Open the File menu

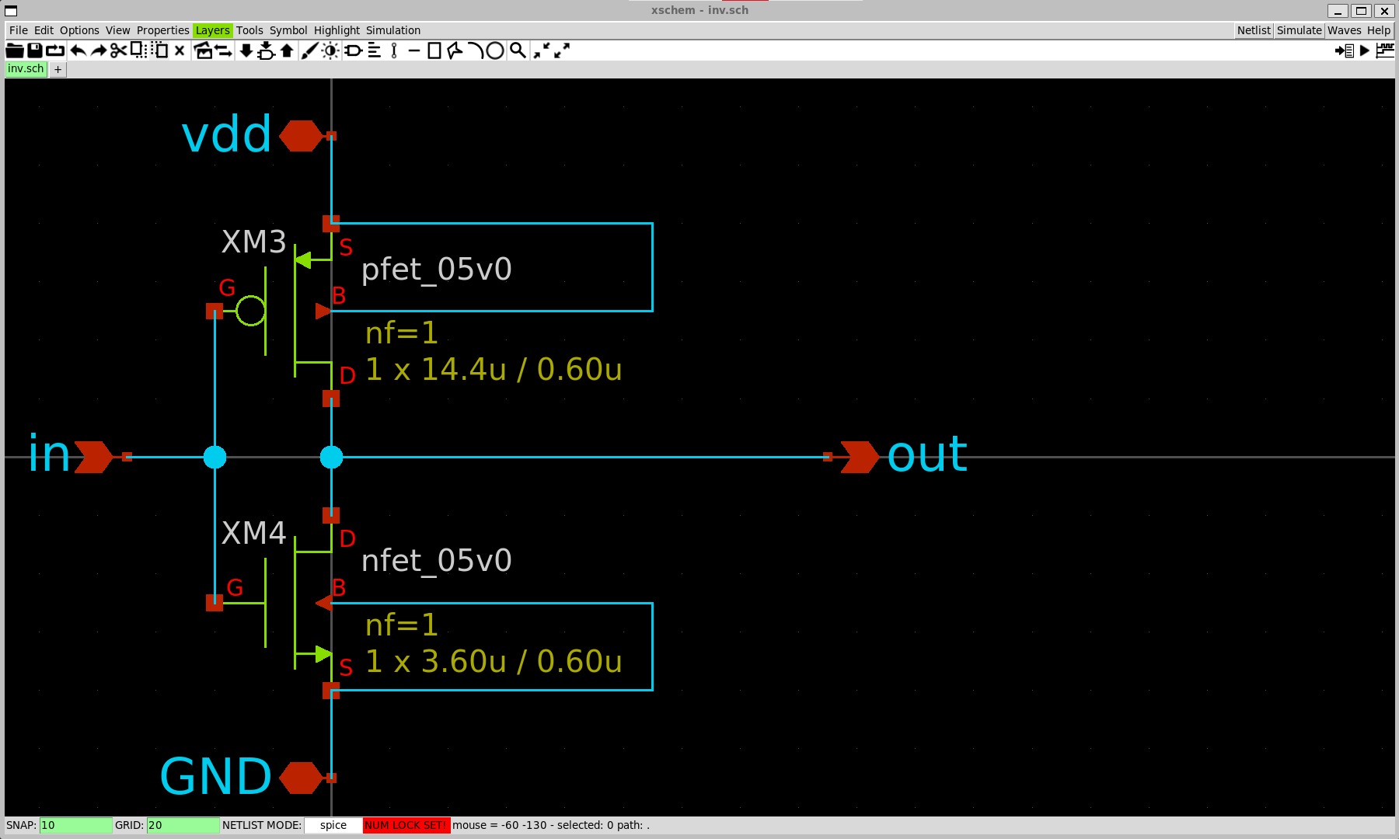click(19, 30)
